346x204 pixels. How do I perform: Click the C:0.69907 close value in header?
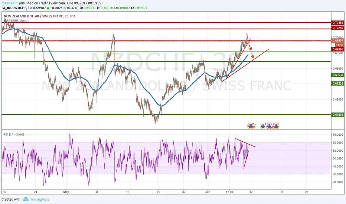click(139, 8)
